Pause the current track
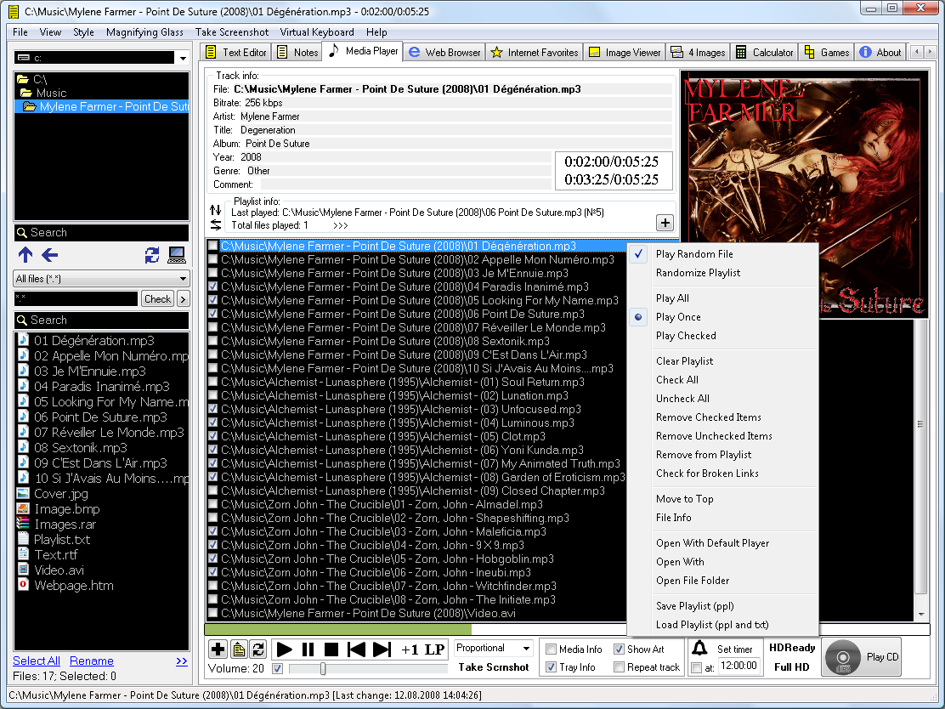Viewport: 945px width, 709px height. (x=308, y=649)
